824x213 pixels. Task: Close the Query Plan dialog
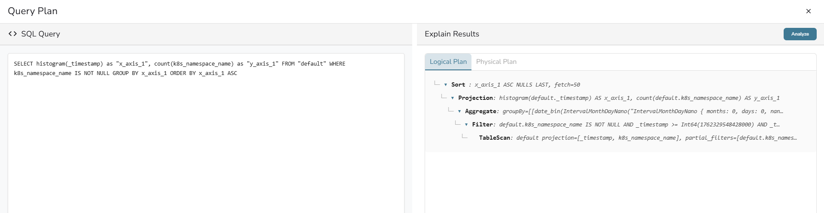click(808, 11)
